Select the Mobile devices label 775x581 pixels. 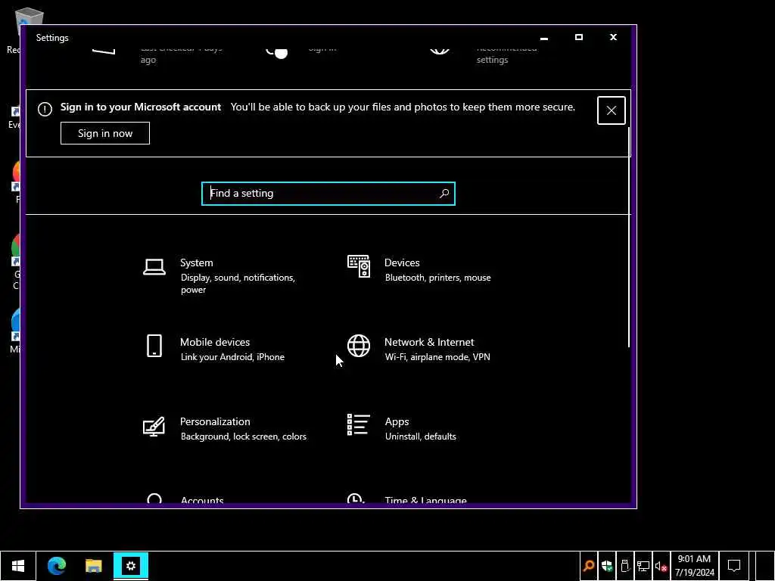[215, 342]
